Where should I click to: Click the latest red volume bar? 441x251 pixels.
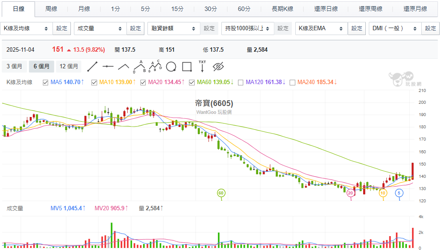[413, 237]
